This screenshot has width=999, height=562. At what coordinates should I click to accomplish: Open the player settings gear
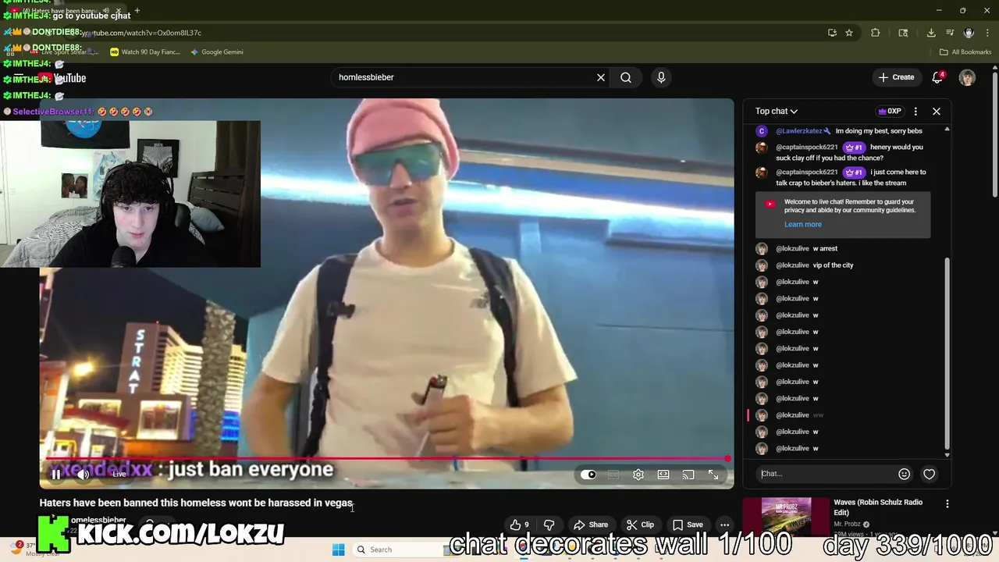click(638, 475)
